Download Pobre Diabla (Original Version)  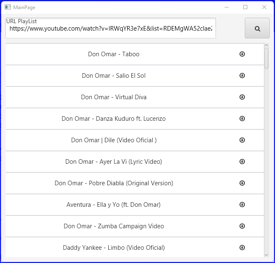(x=242, y=183)
